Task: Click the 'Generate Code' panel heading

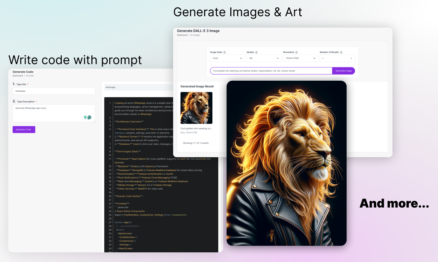Action: tap(23, 72)
